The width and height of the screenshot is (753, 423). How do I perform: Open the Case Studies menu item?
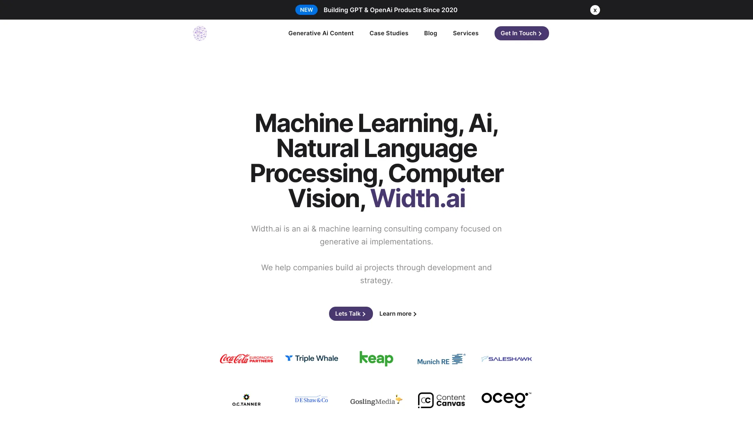click(x=389, y=33)
